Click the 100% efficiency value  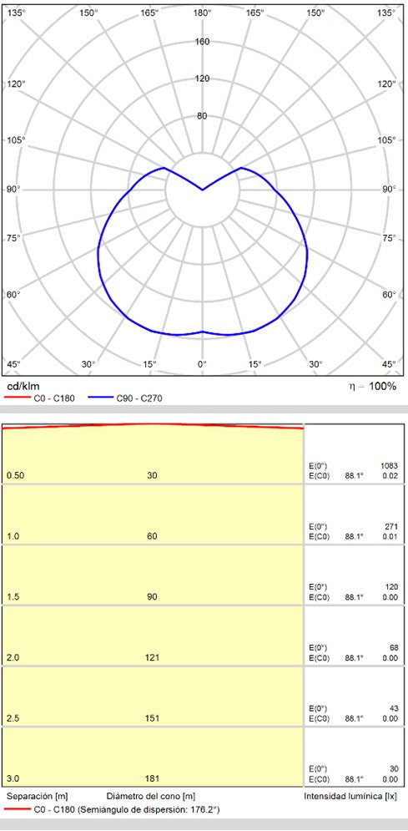point(382,387)
